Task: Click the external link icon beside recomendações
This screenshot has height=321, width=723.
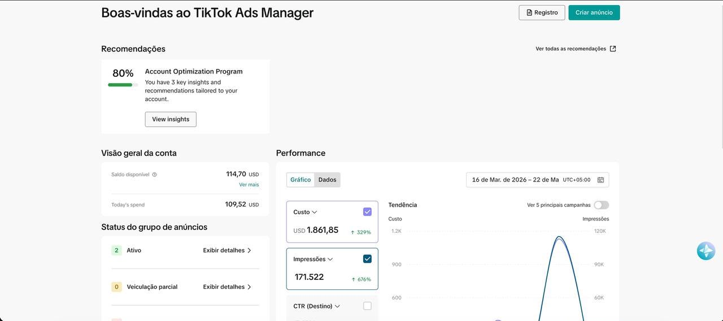Action: 613,49
